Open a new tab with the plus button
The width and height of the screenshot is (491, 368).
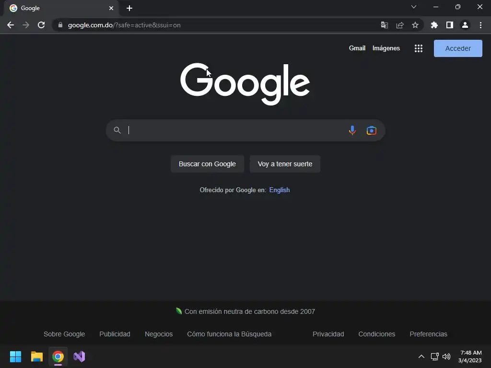pyautogui.click(x=129, y=8)
